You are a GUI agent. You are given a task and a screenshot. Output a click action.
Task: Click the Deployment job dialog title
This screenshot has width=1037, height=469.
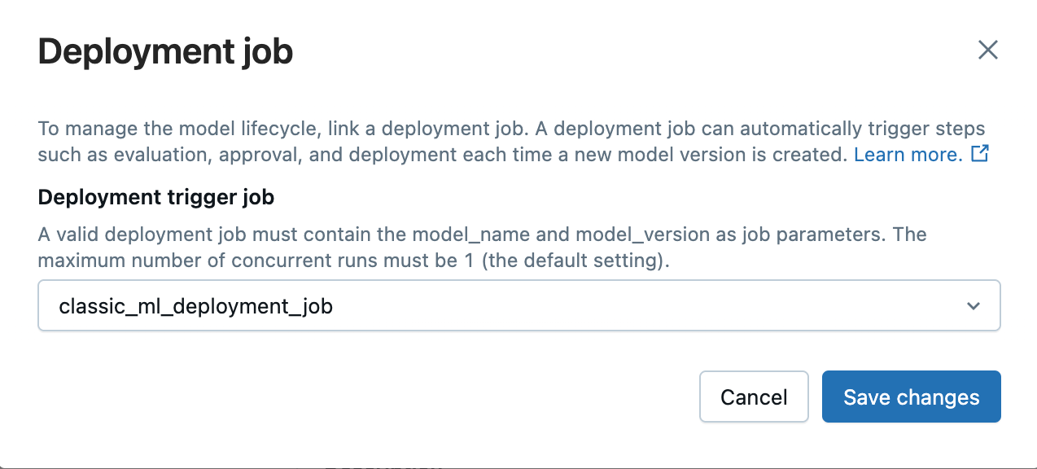(165, 50)
